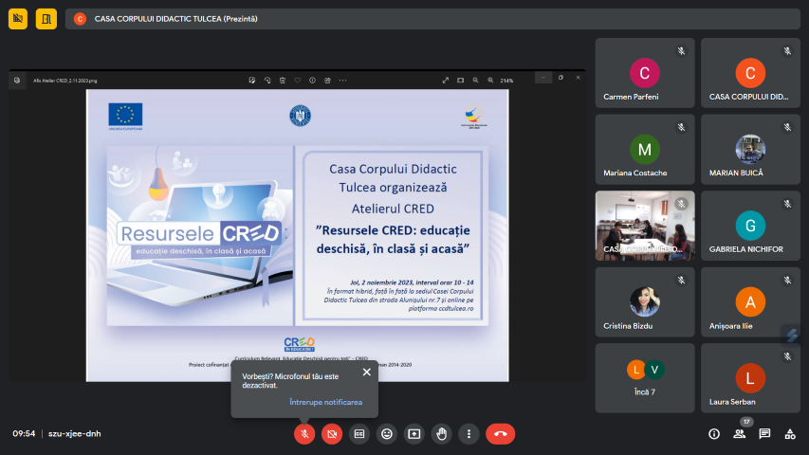
Task: Open meeting details info icon
Action: [714, 433]
